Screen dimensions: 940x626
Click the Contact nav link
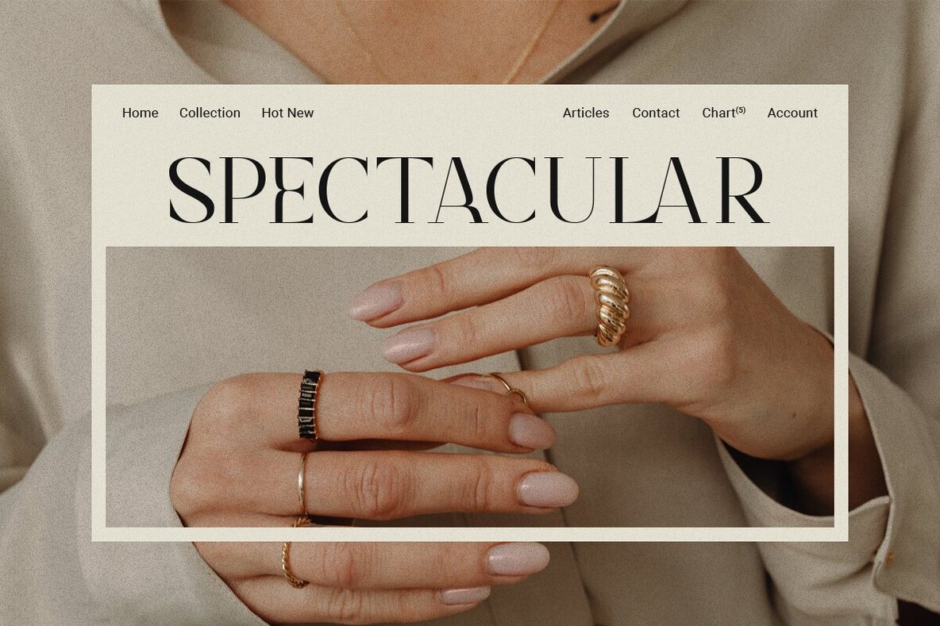[x=656, y=113]
